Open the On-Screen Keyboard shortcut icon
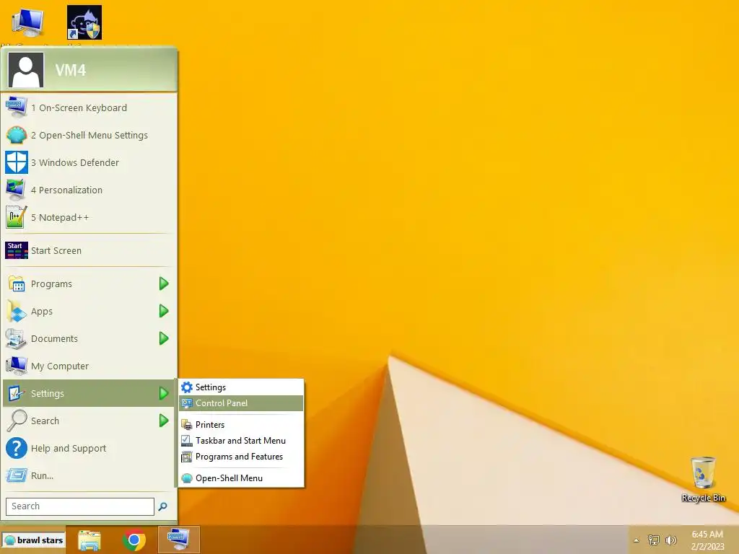 [x=16, y=107]
